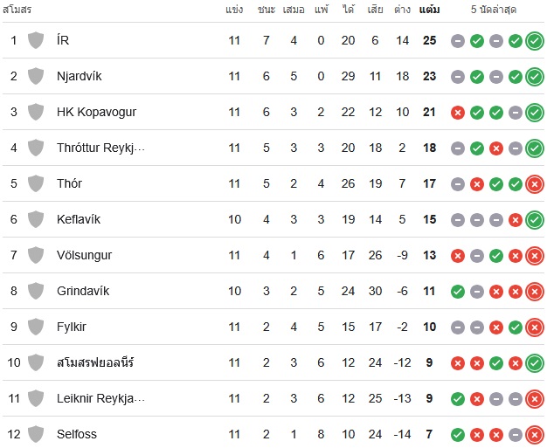Click สโมสรฟยอลนีร์'s latest highlighted win icon
This screenshot has width=547, height=448.
pos(535,363)
